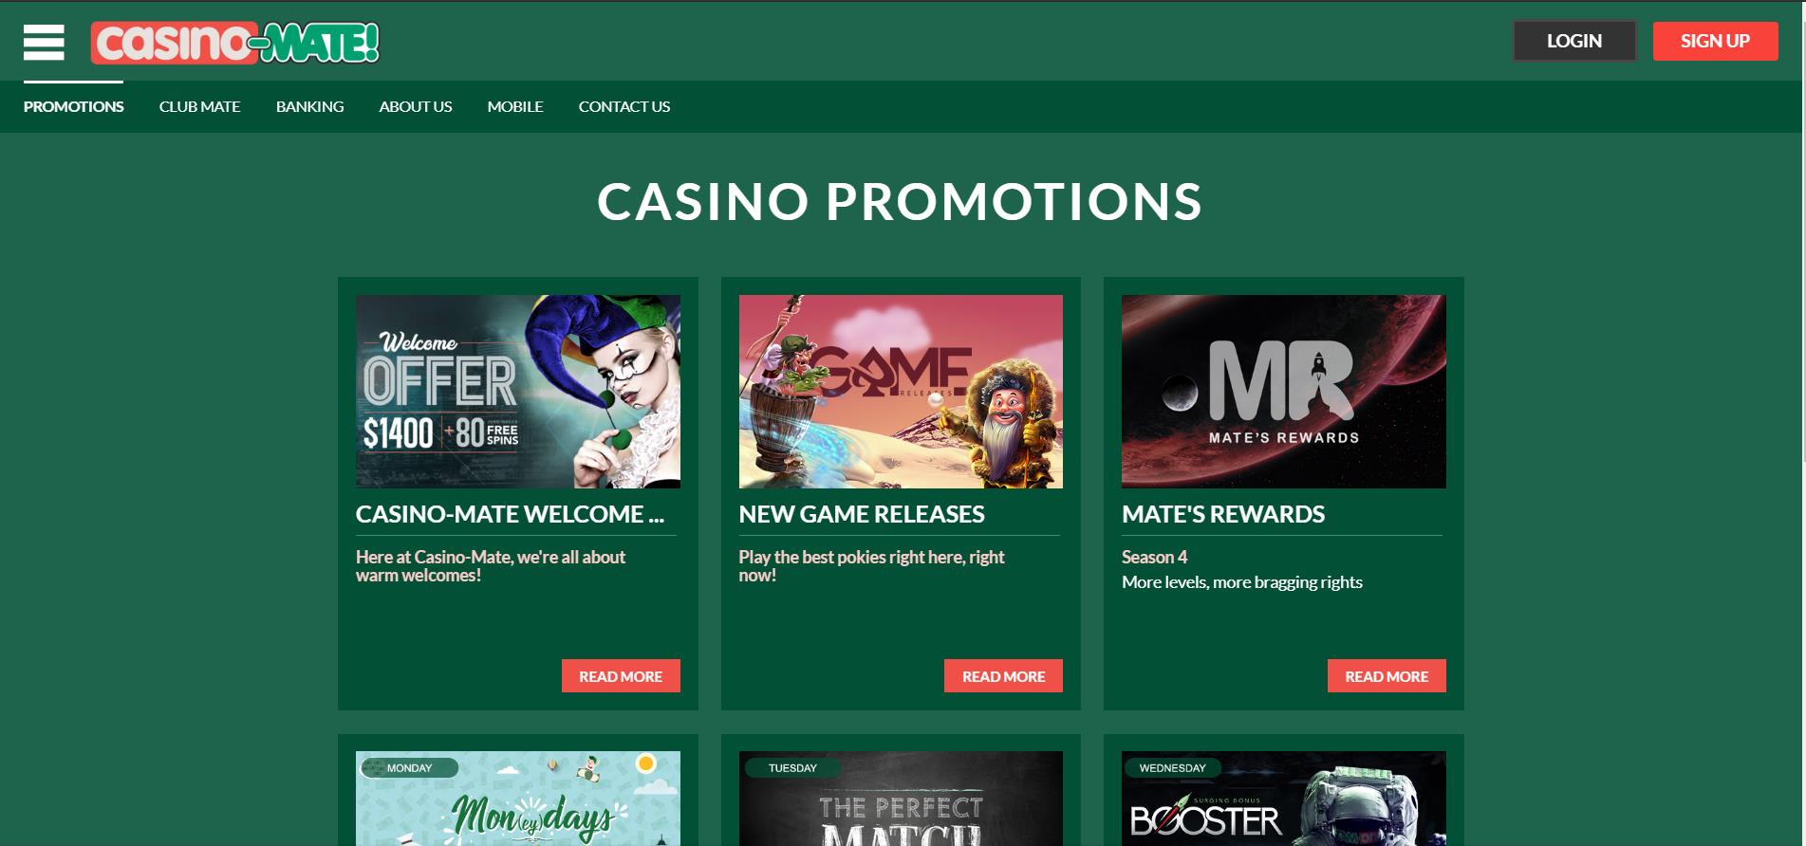Open the Mate's Rewards banner image
Image resolution: width=1806 pixels, height=846 pixels.
1284,392
